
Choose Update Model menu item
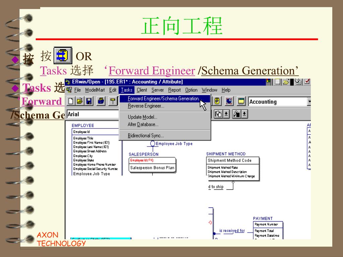click(165, 117)
